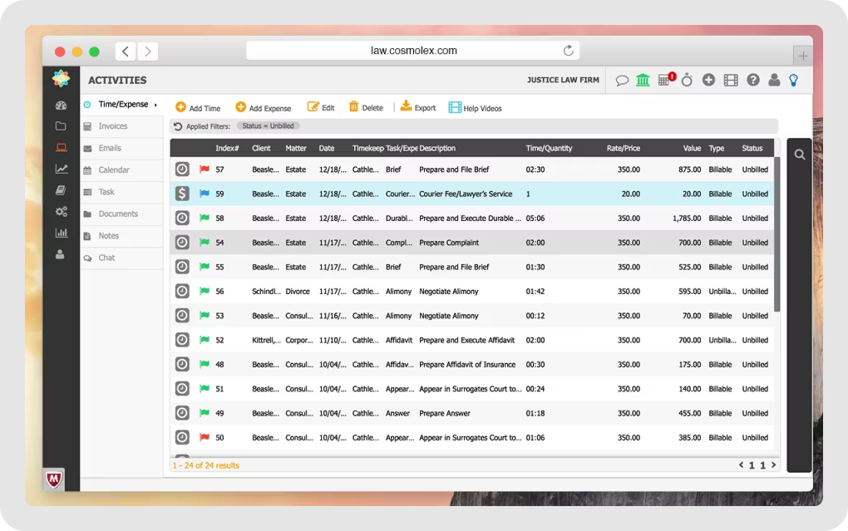Click the Delete button

pyautogui.click(x=366, y=107)
